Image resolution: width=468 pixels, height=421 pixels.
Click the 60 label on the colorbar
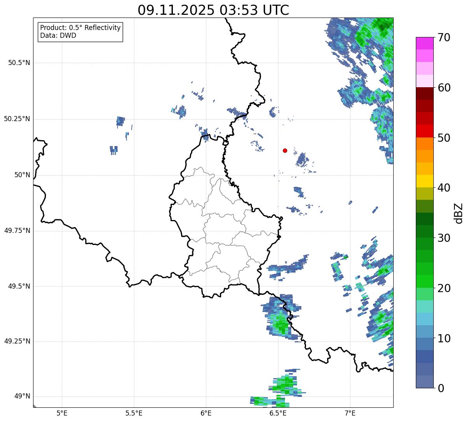(x=444, y=88)
